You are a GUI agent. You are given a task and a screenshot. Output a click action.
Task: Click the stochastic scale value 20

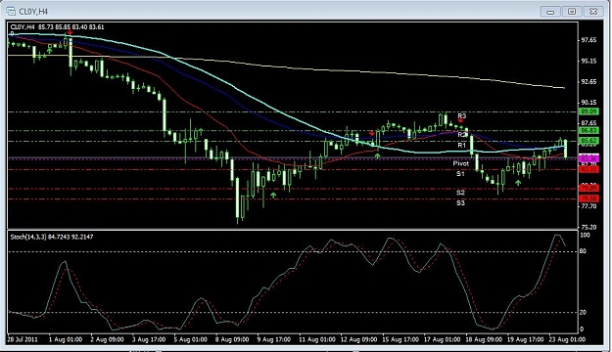click(x=583, y=312)
